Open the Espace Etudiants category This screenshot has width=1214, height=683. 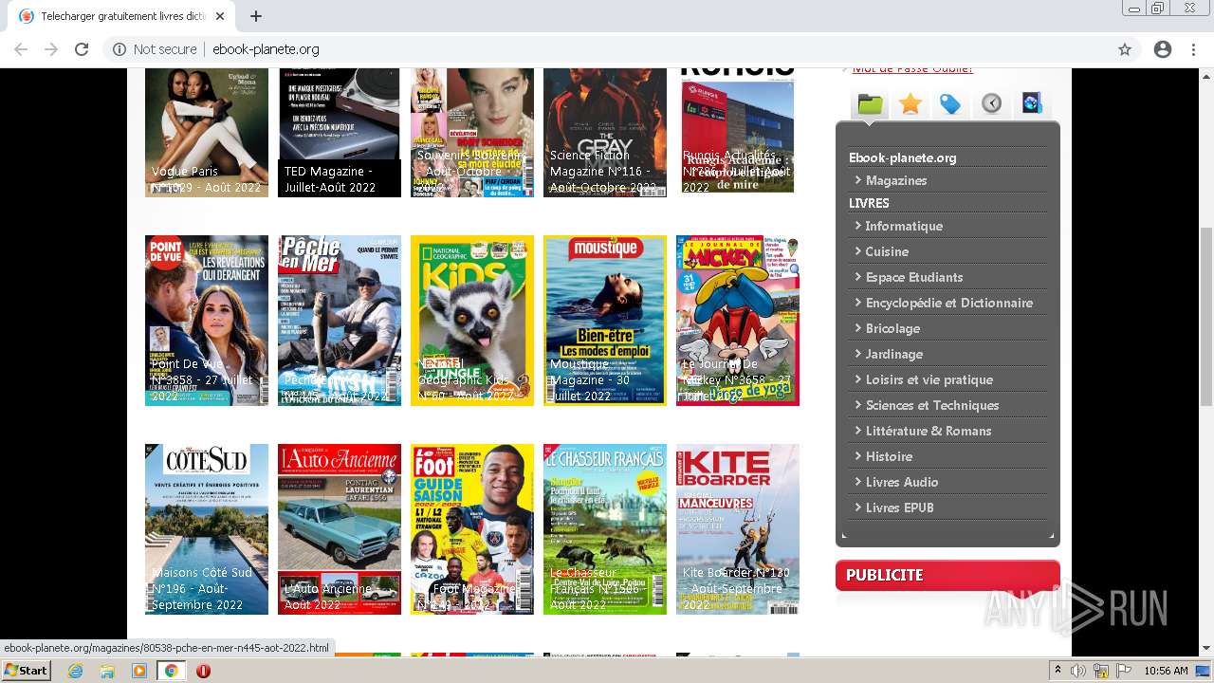[x=914, y=277]
